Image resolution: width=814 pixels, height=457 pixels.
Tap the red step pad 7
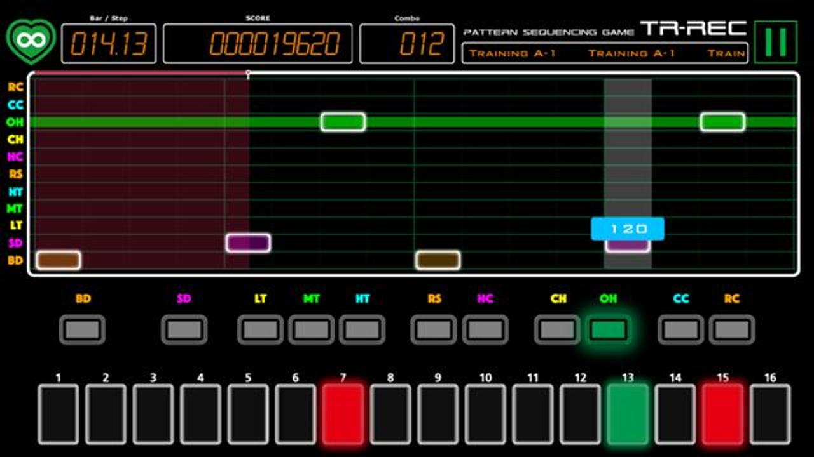click(343, 414)
